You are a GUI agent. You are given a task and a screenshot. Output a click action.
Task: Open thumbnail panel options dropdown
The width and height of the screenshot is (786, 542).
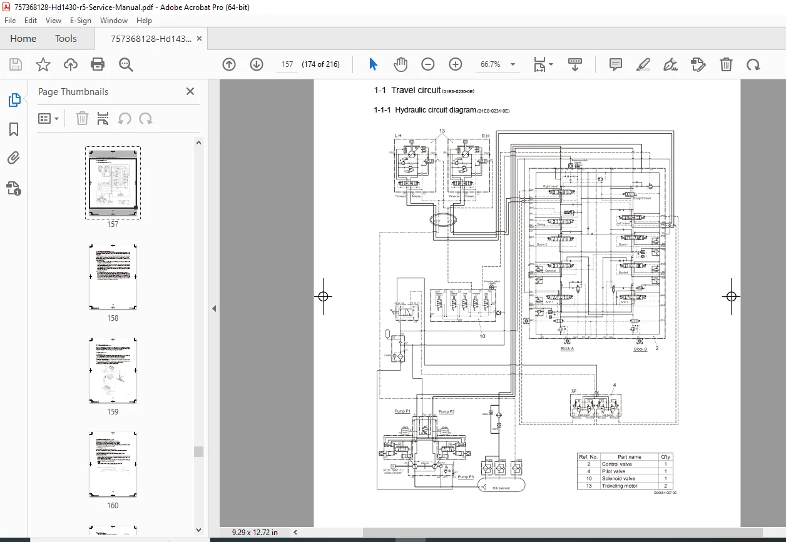tap(49, 118)
